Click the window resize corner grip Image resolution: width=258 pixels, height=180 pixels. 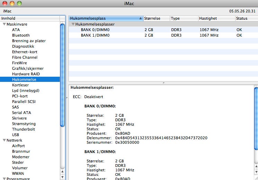tap(256, 178)
